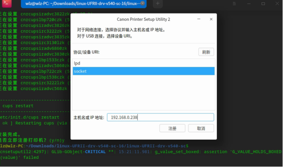Close the terminal tab with x icon

[x=143, y=3]
